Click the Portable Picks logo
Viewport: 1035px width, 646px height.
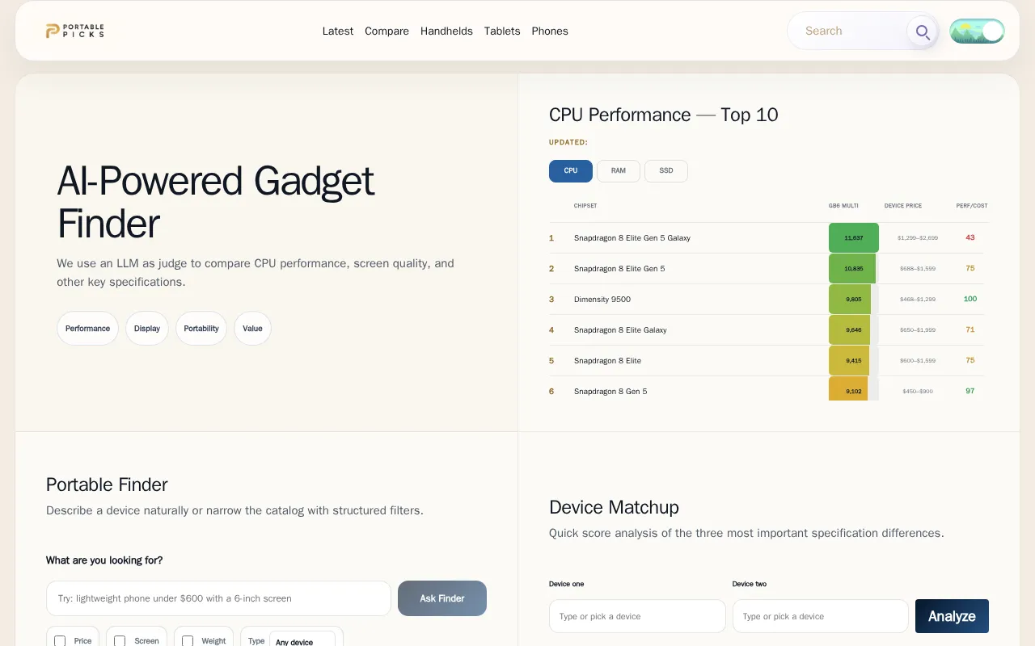pos(74,31)
